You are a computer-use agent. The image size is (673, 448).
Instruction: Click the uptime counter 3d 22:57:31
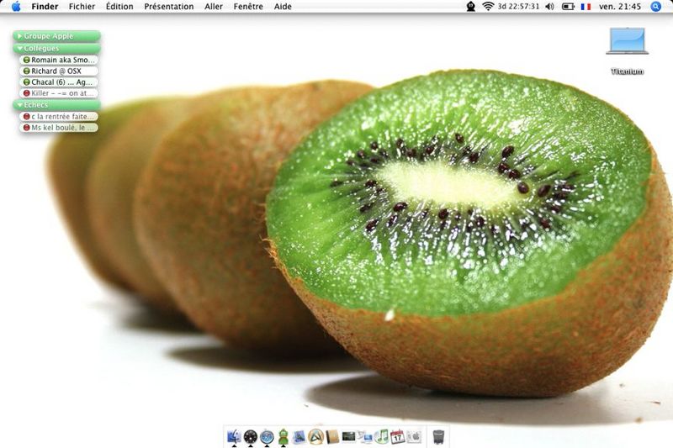518,7
